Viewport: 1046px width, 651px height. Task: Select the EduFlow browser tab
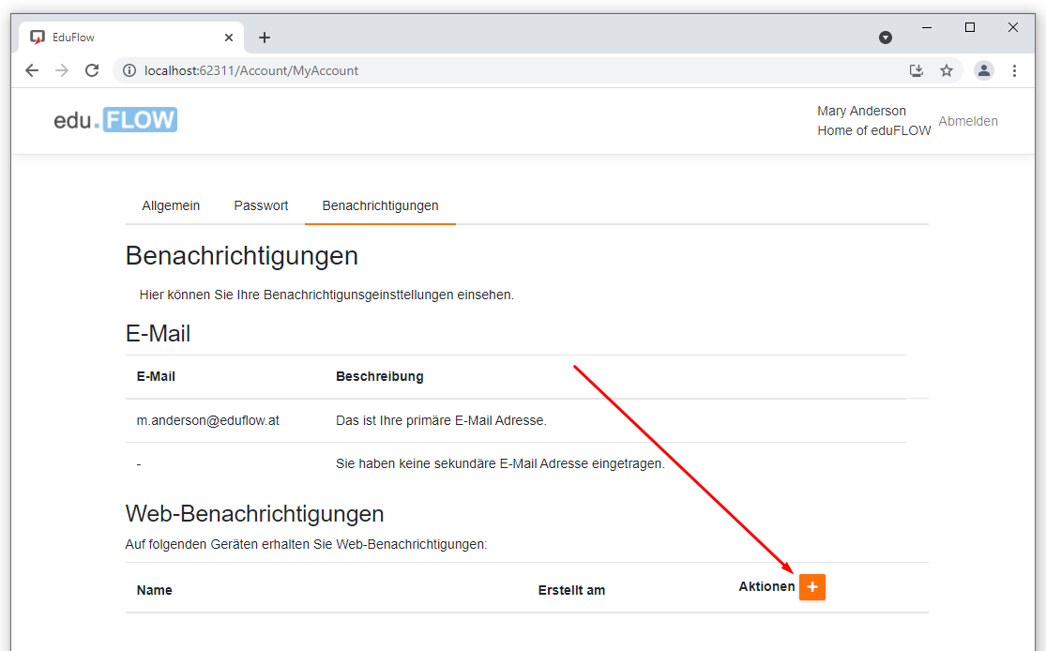pyautogui.click(x=122, y=38)
